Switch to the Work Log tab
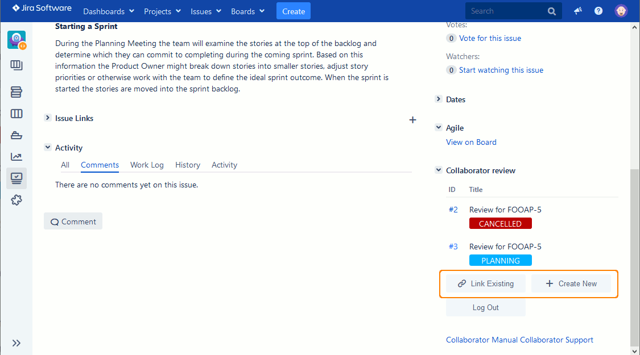Image resolution: width=640 pixels, height=355 pixels. pyautogui.click(x=147, y=165)
